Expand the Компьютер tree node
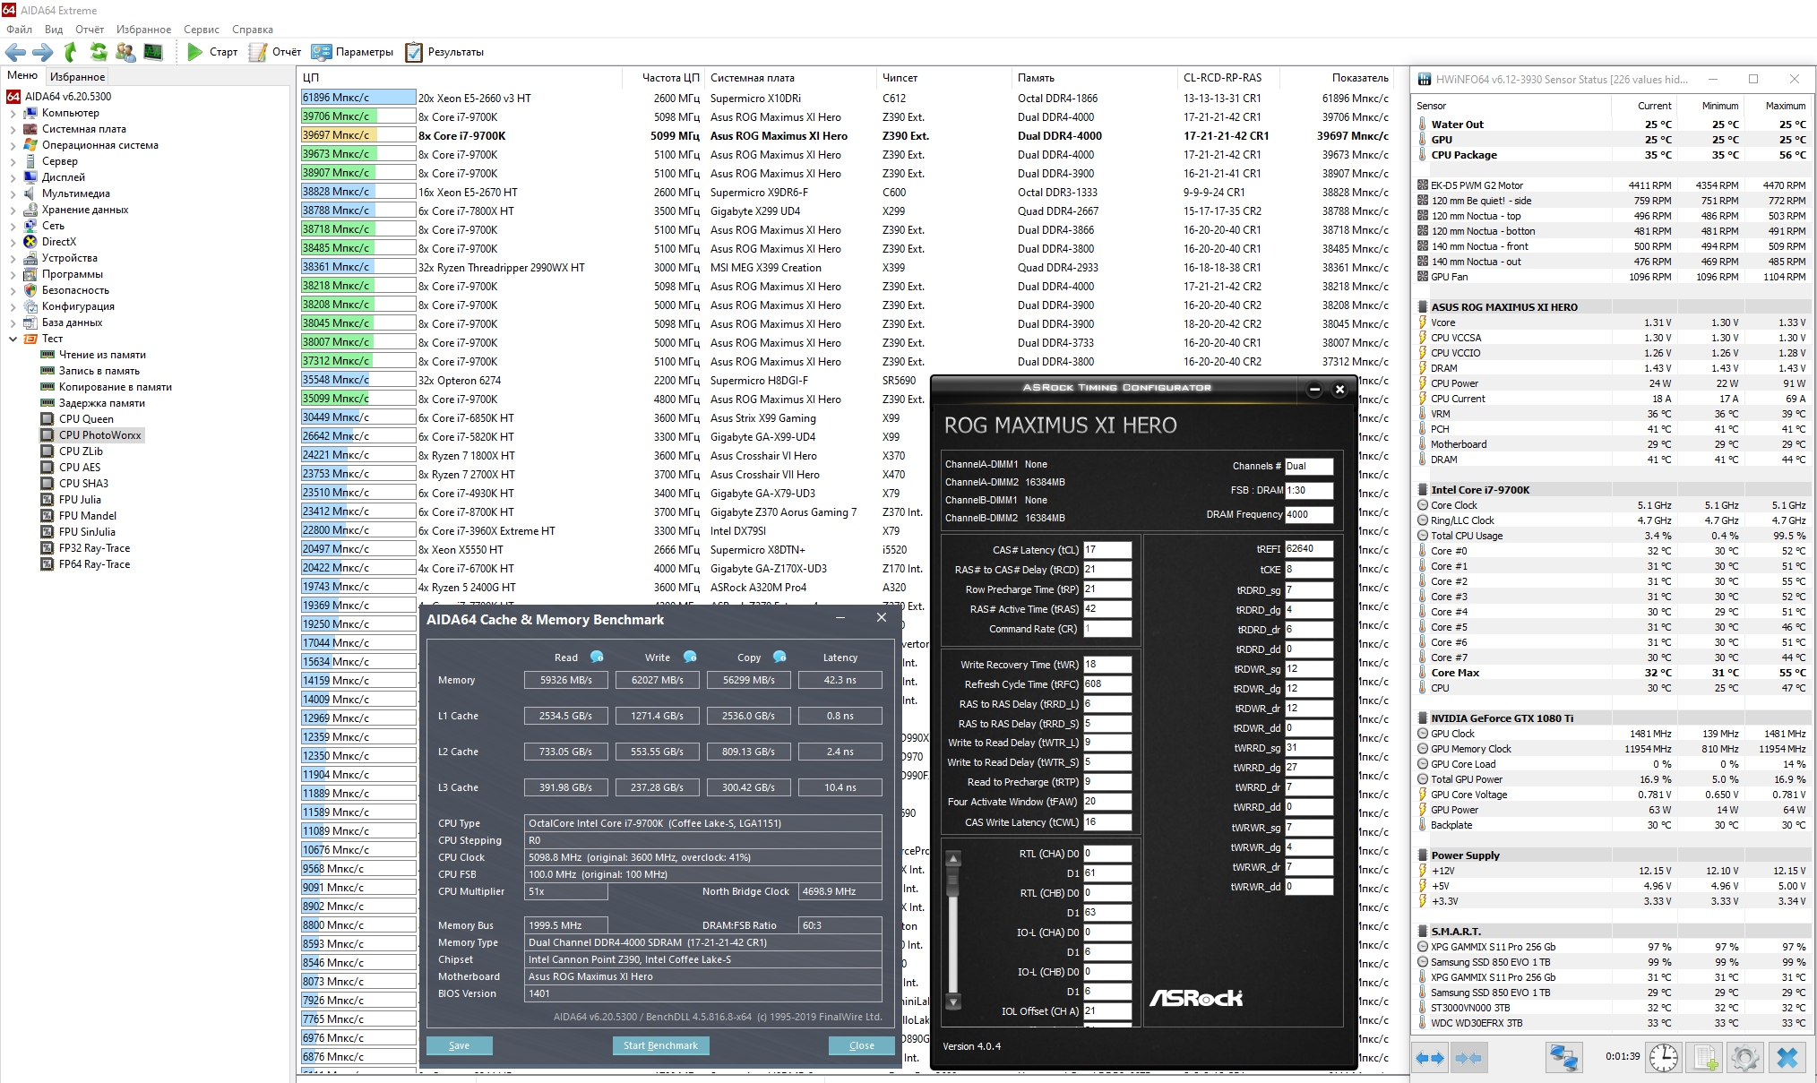 click(13, 114)
